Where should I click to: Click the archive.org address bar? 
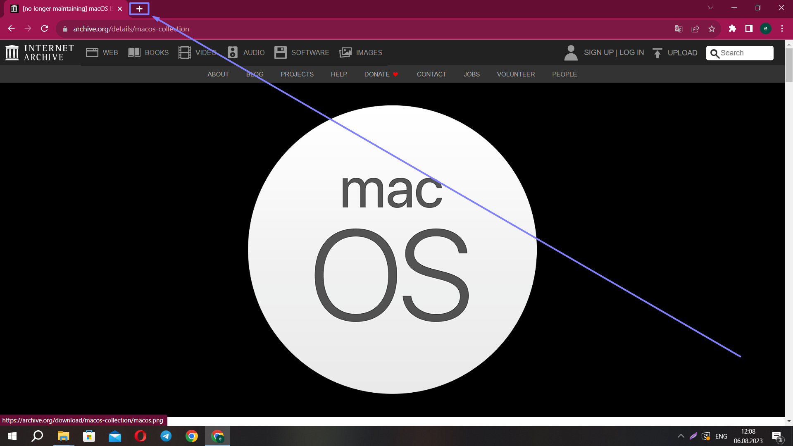coord(364,29)
